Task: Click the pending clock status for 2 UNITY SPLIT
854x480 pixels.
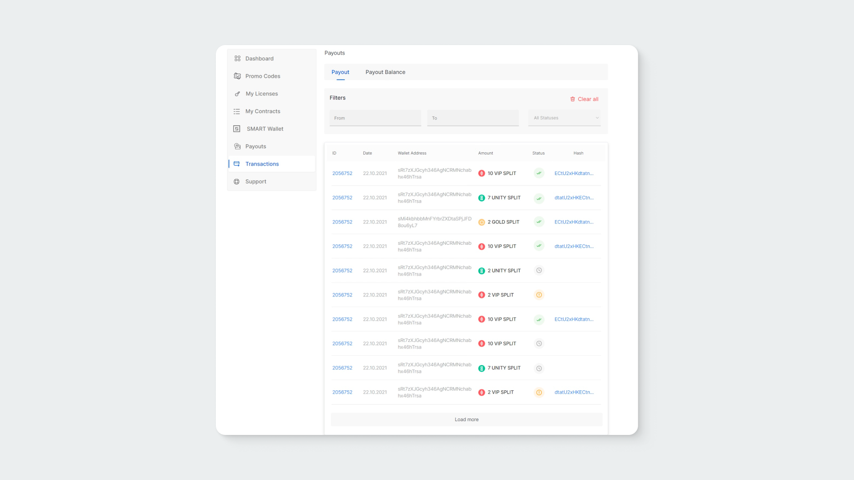Action: pos(539,270)
